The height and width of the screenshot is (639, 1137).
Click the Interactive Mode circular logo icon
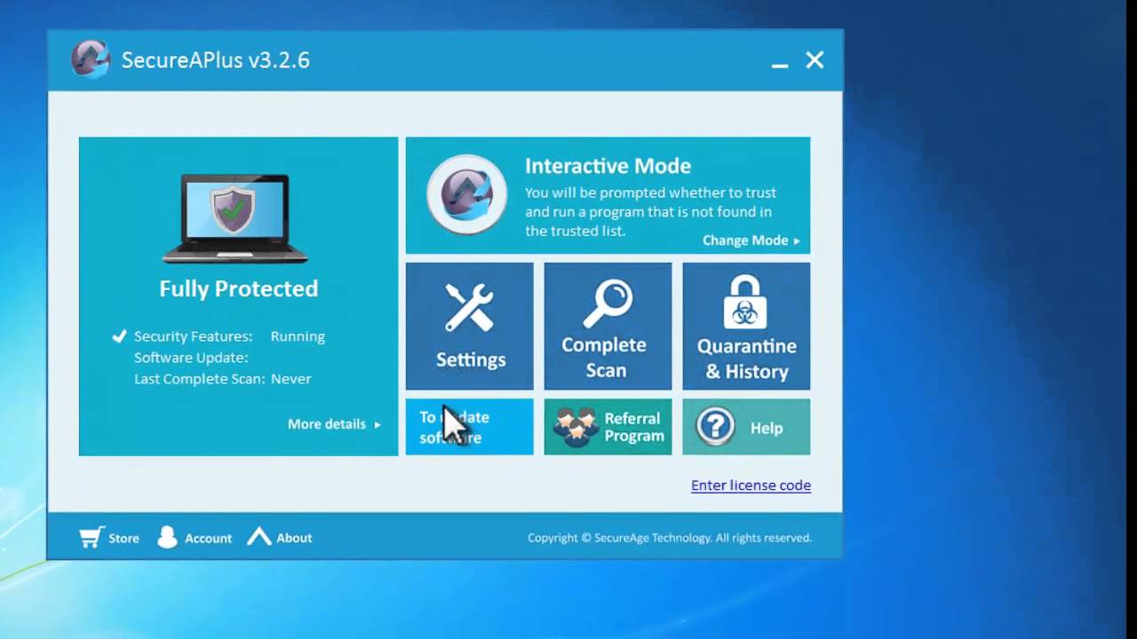(x=466, y=194)
